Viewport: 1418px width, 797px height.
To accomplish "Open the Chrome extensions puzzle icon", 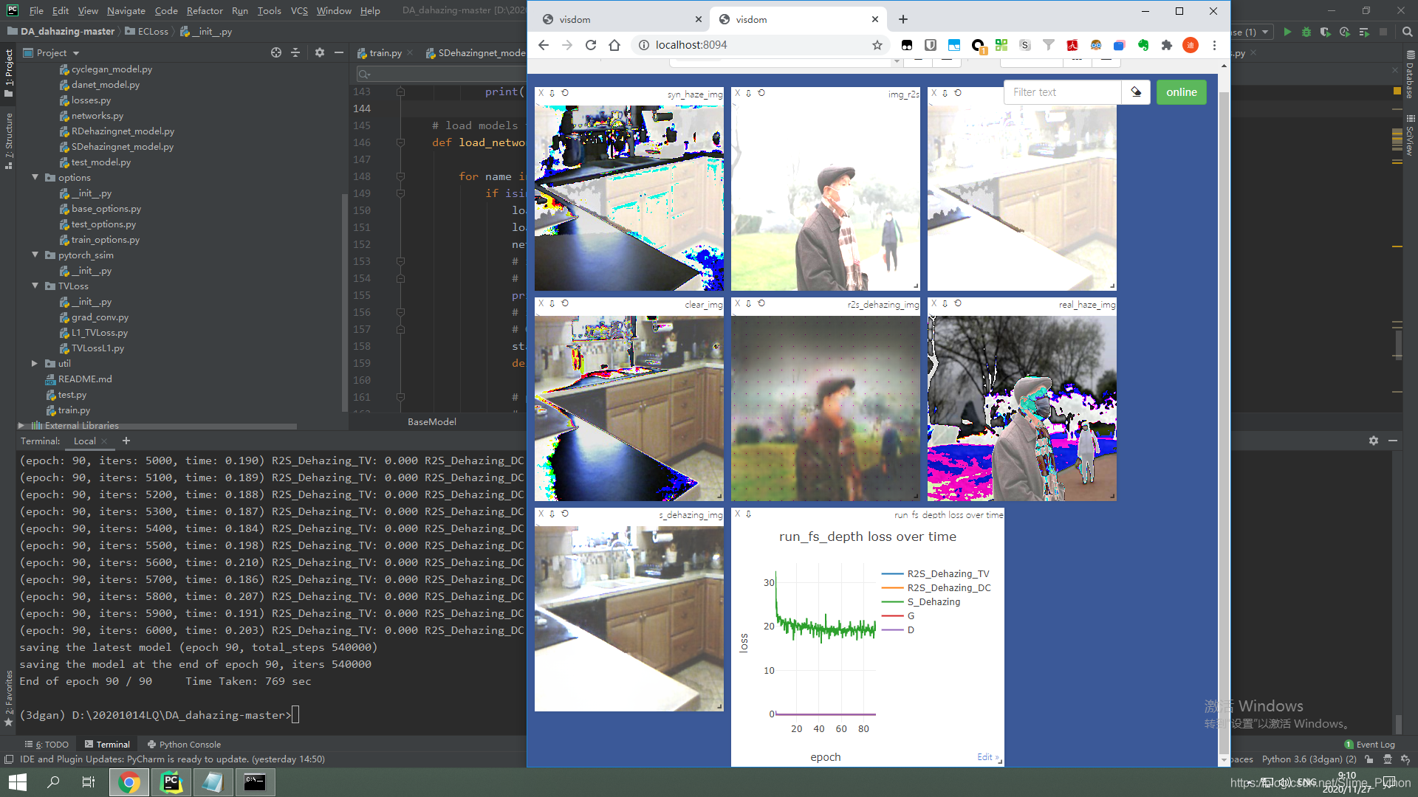I will point(1166,45).
